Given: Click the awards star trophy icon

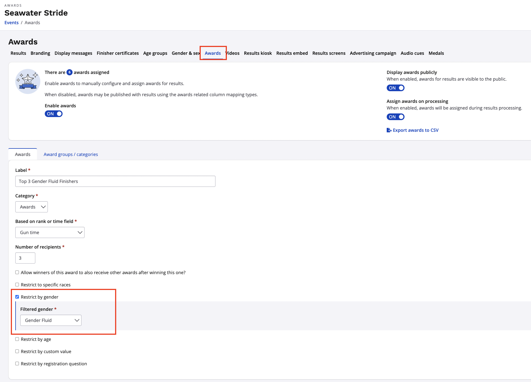Looking at the screenshot, I should coord(28,81).
